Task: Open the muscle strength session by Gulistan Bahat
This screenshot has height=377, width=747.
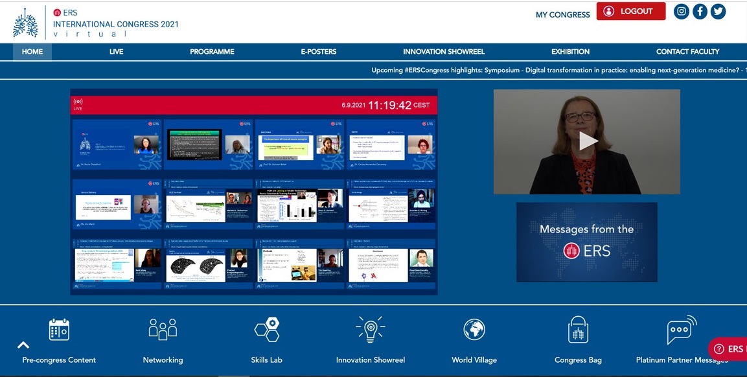Action: [299, 144]
